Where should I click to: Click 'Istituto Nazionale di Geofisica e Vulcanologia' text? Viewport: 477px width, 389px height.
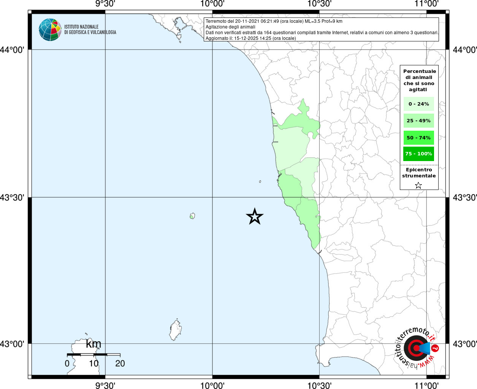click(x=90, y=30)
